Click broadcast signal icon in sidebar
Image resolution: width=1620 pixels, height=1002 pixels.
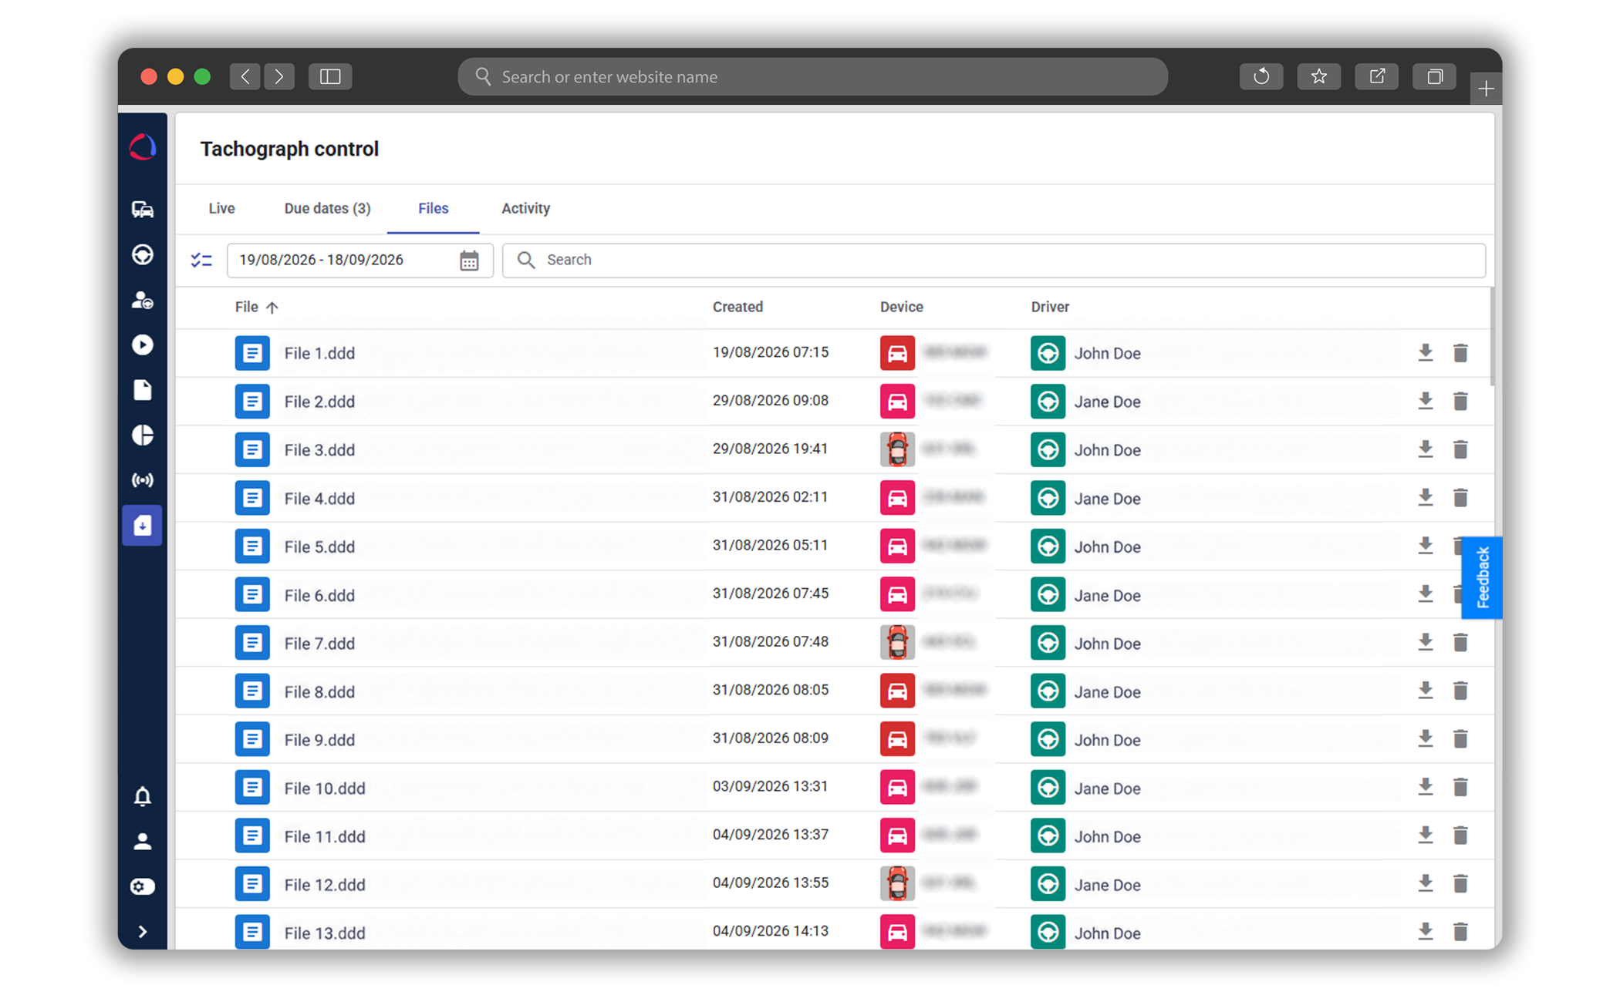point(143,480)
